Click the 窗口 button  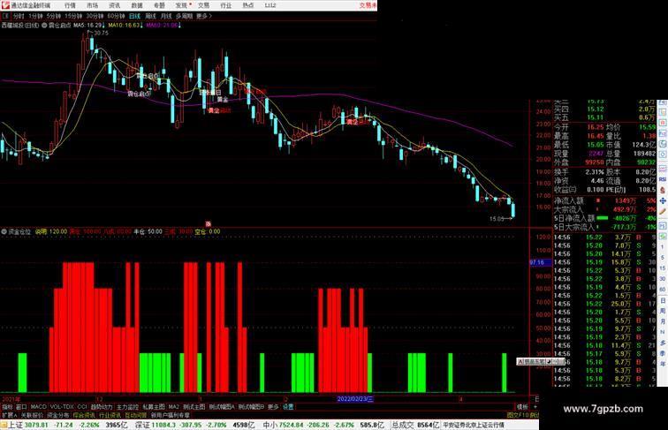click(21, 407)
